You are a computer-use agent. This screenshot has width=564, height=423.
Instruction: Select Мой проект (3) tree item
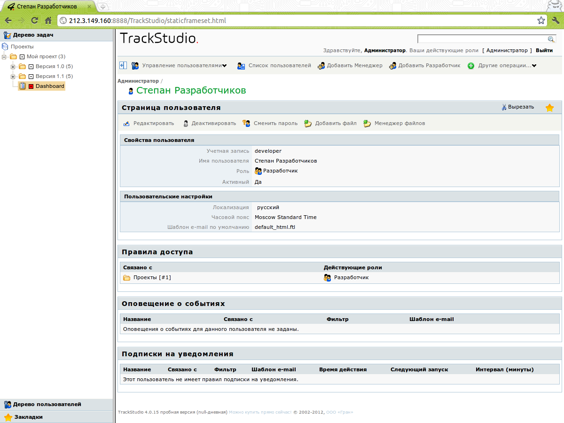pyautogui.click(x=46, y=57)
